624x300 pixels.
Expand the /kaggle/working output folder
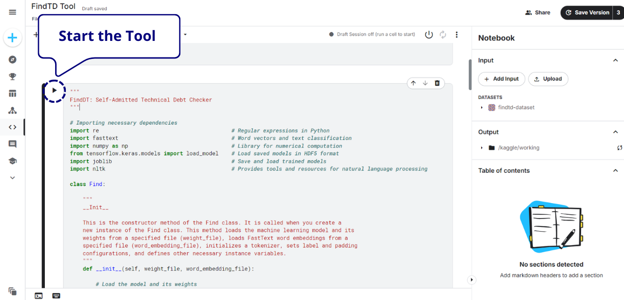pos(482,148)
